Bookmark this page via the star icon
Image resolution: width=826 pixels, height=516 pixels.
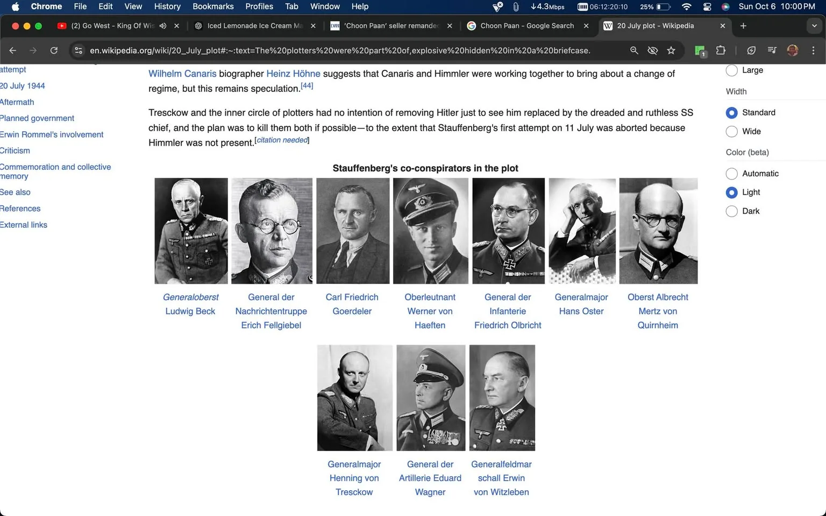[x=671, y=50]
